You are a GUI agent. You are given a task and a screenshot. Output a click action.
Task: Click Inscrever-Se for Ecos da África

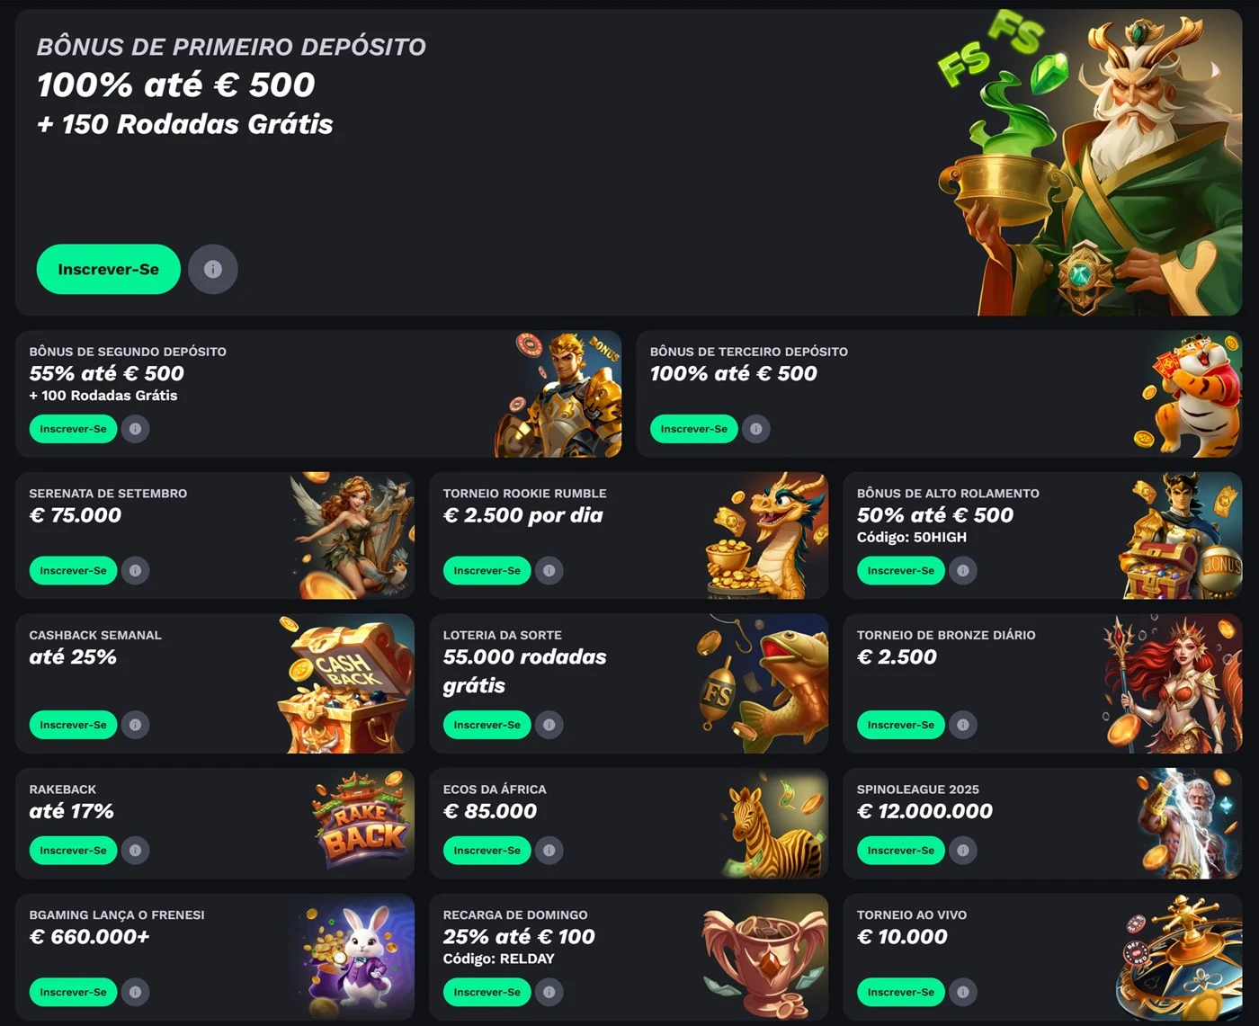pyautogui.click(x=487, y=851)
